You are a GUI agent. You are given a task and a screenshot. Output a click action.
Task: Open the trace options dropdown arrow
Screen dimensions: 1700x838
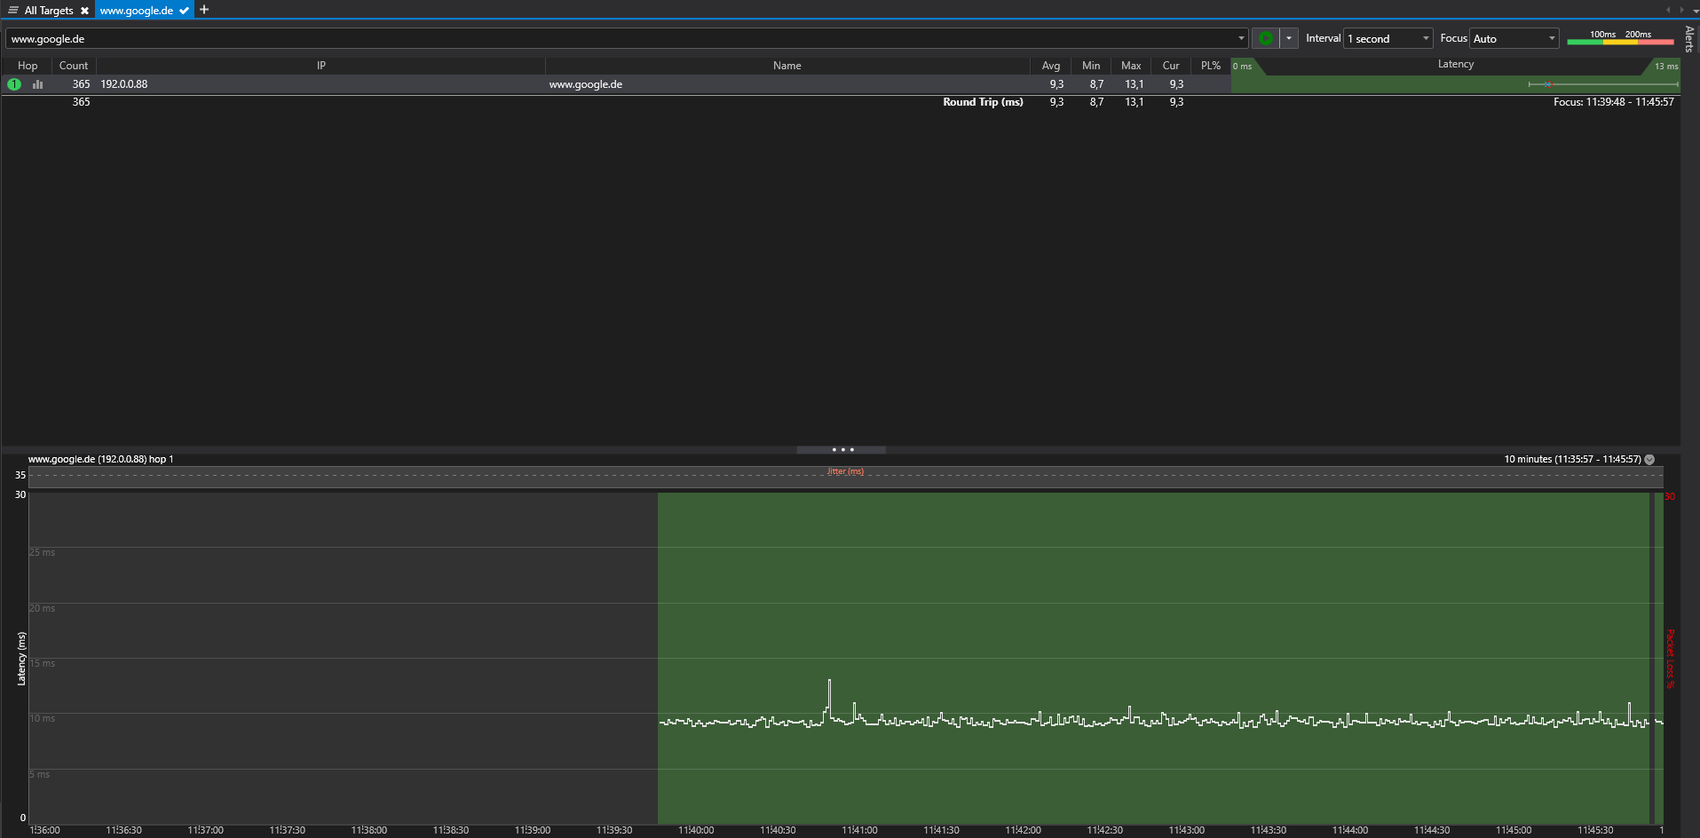[x=1289, y=38]
